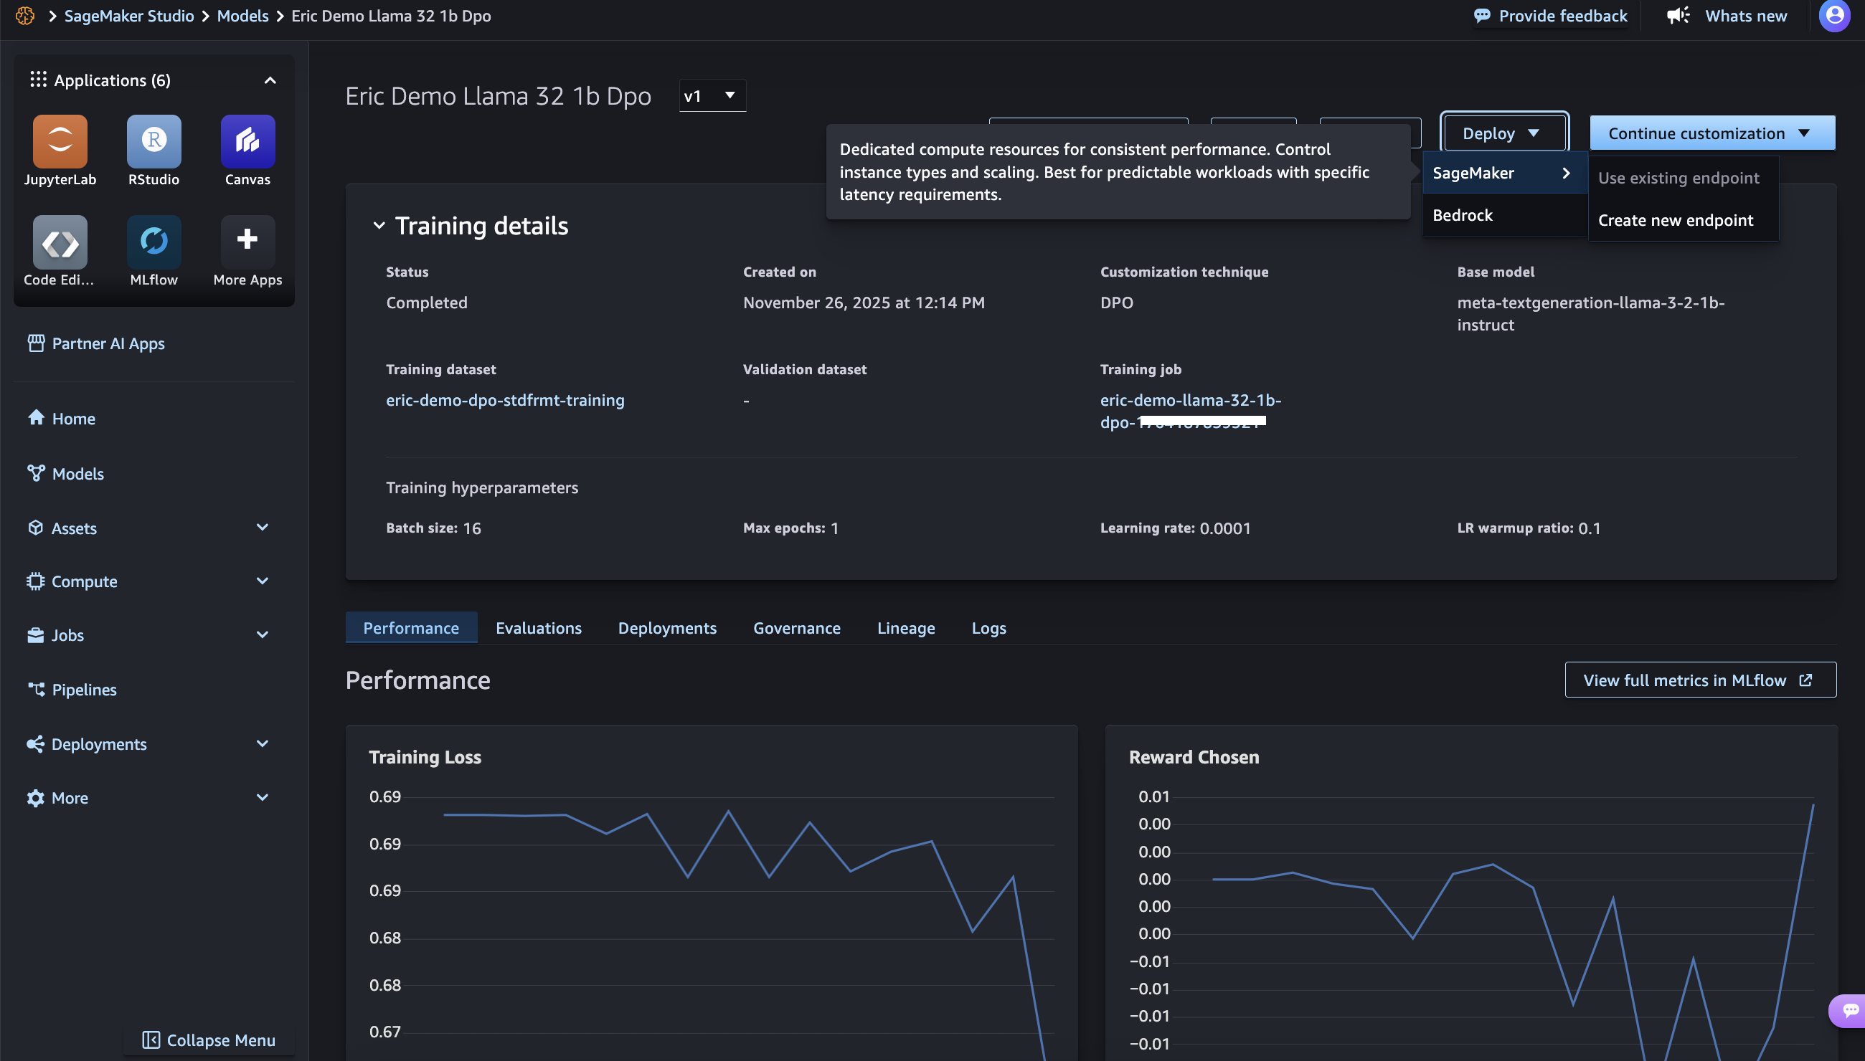Image resolution: width=1865 pixels, height=1061 pixels.
Task: Click the Partner AI Apps store icon
Action: (x=36, y=343)
